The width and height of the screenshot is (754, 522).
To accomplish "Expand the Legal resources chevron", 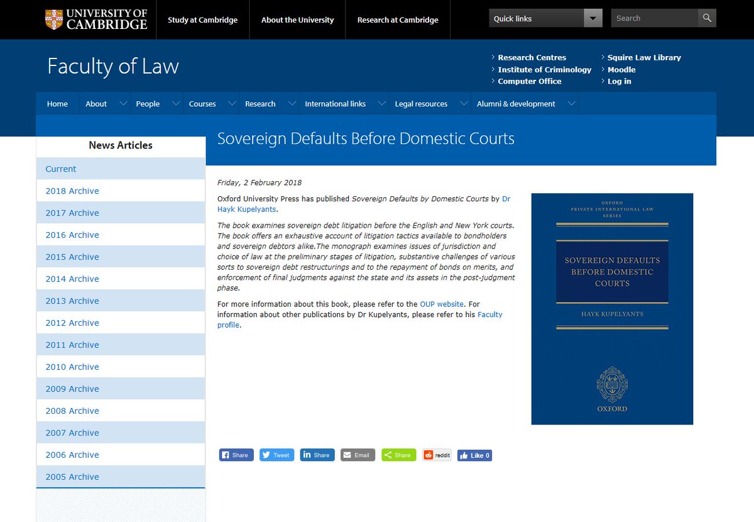I will (x=464, y=103).
